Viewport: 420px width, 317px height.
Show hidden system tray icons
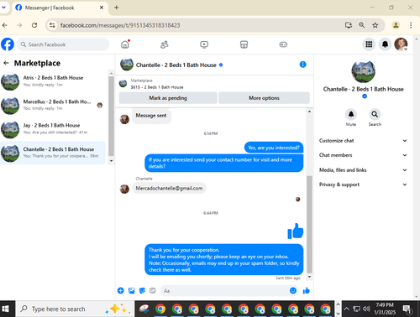(x=347, y=309)
